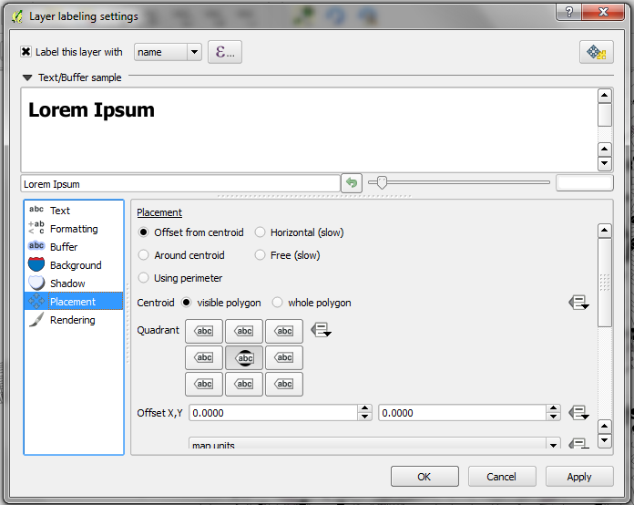Click the sample preview scale slider handle
634x505 pixels.
pos(382,182)
